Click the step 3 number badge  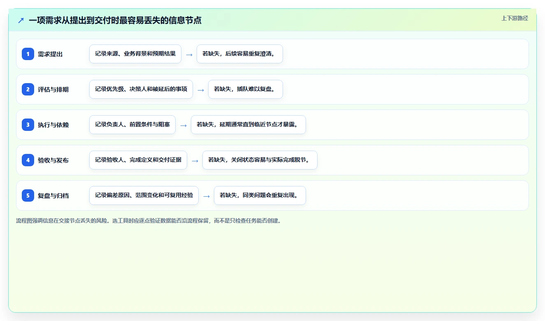pyautogui.click(x=28, y=125)
